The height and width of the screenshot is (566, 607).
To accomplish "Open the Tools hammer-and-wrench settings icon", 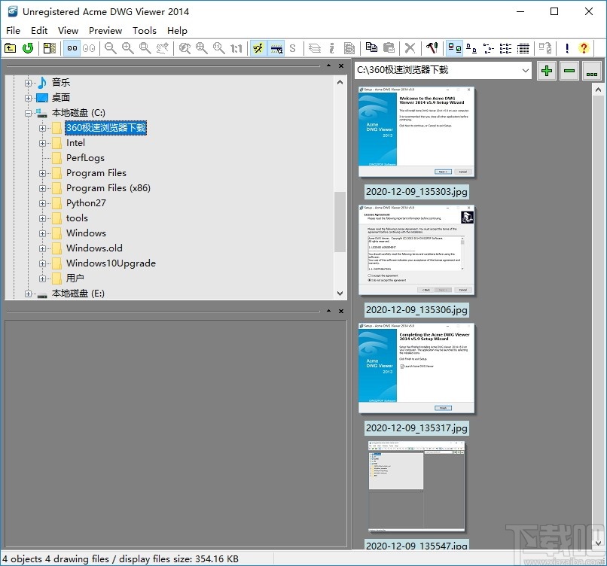I will (432, 47).
